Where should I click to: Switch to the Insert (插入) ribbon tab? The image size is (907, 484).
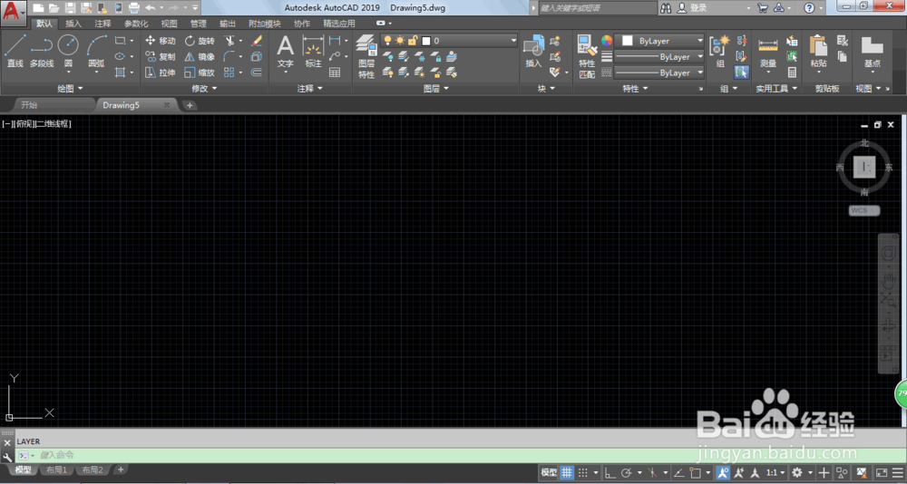pos(73,24)
